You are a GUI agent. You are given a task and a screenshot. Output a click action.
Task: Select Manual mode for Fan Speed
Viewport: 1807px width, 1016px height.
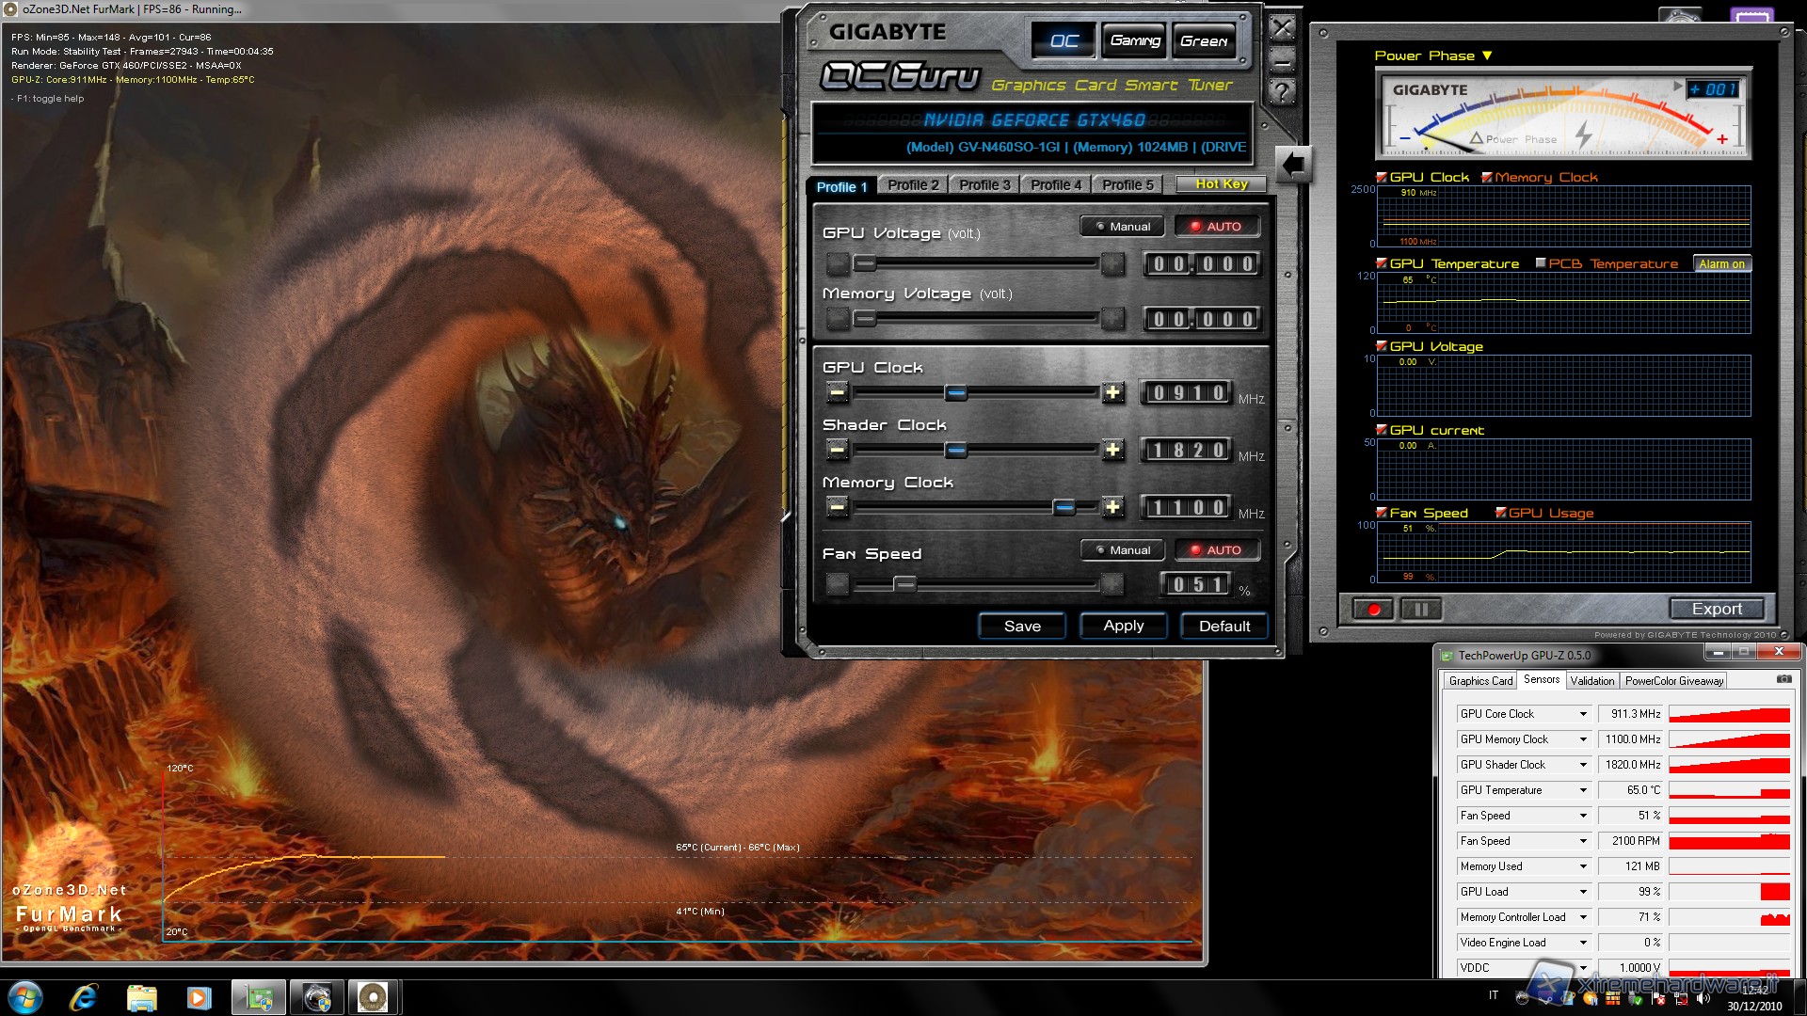[1122, 550]
